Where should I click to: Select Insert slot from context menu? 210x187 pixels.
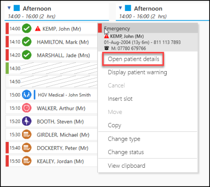click(120, 99)
